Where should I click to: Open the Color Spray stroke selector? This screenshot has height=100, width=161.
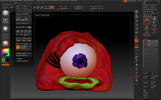tap(5, 21)
